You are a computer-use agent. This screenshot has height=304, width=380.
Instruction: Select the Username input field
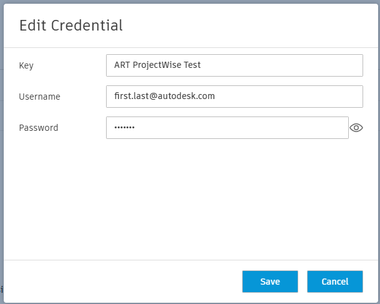tap(235, 97)
